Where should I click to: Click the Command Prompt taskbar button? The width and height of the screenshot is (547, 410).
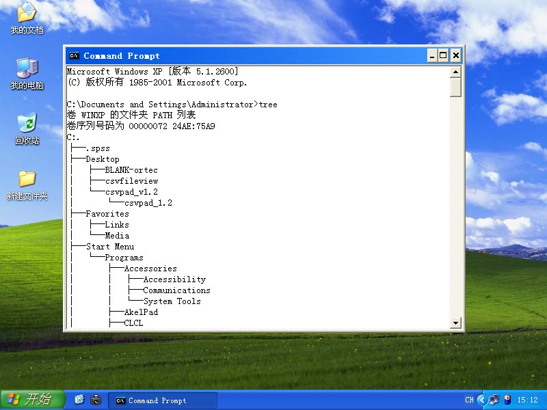coord(163,400)
